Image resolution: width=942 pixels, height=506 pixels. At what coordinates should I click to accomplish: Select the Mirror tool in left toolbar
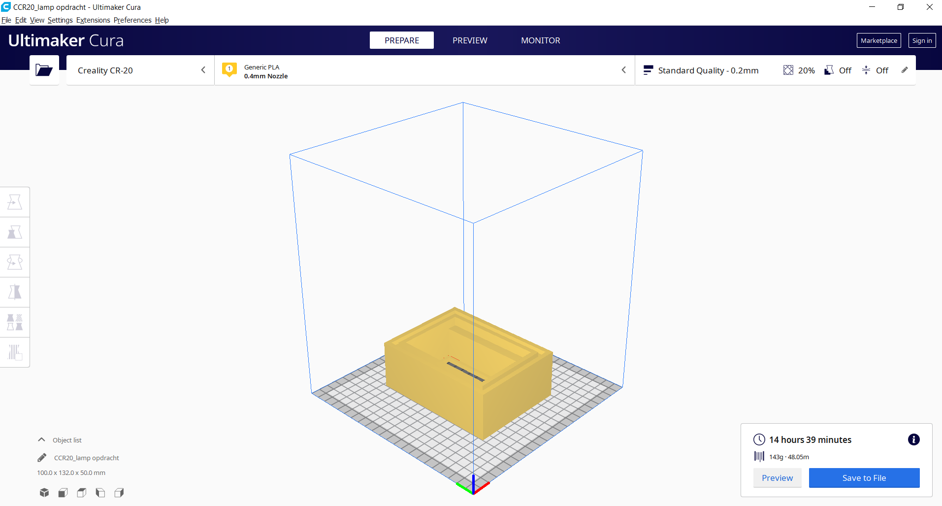(x=15, y=292)
